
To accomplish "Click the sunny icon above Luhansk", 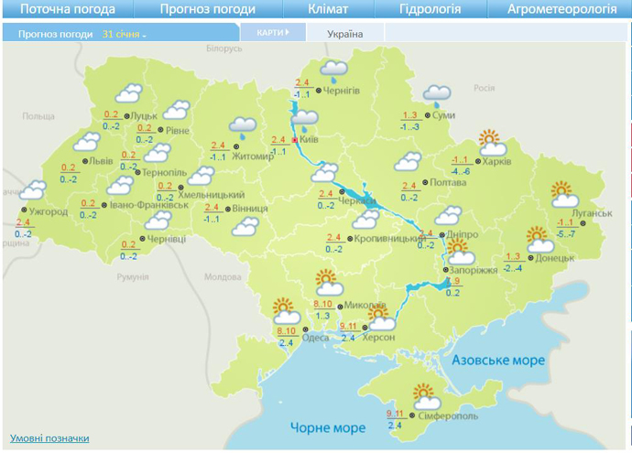I will [562, 195].
